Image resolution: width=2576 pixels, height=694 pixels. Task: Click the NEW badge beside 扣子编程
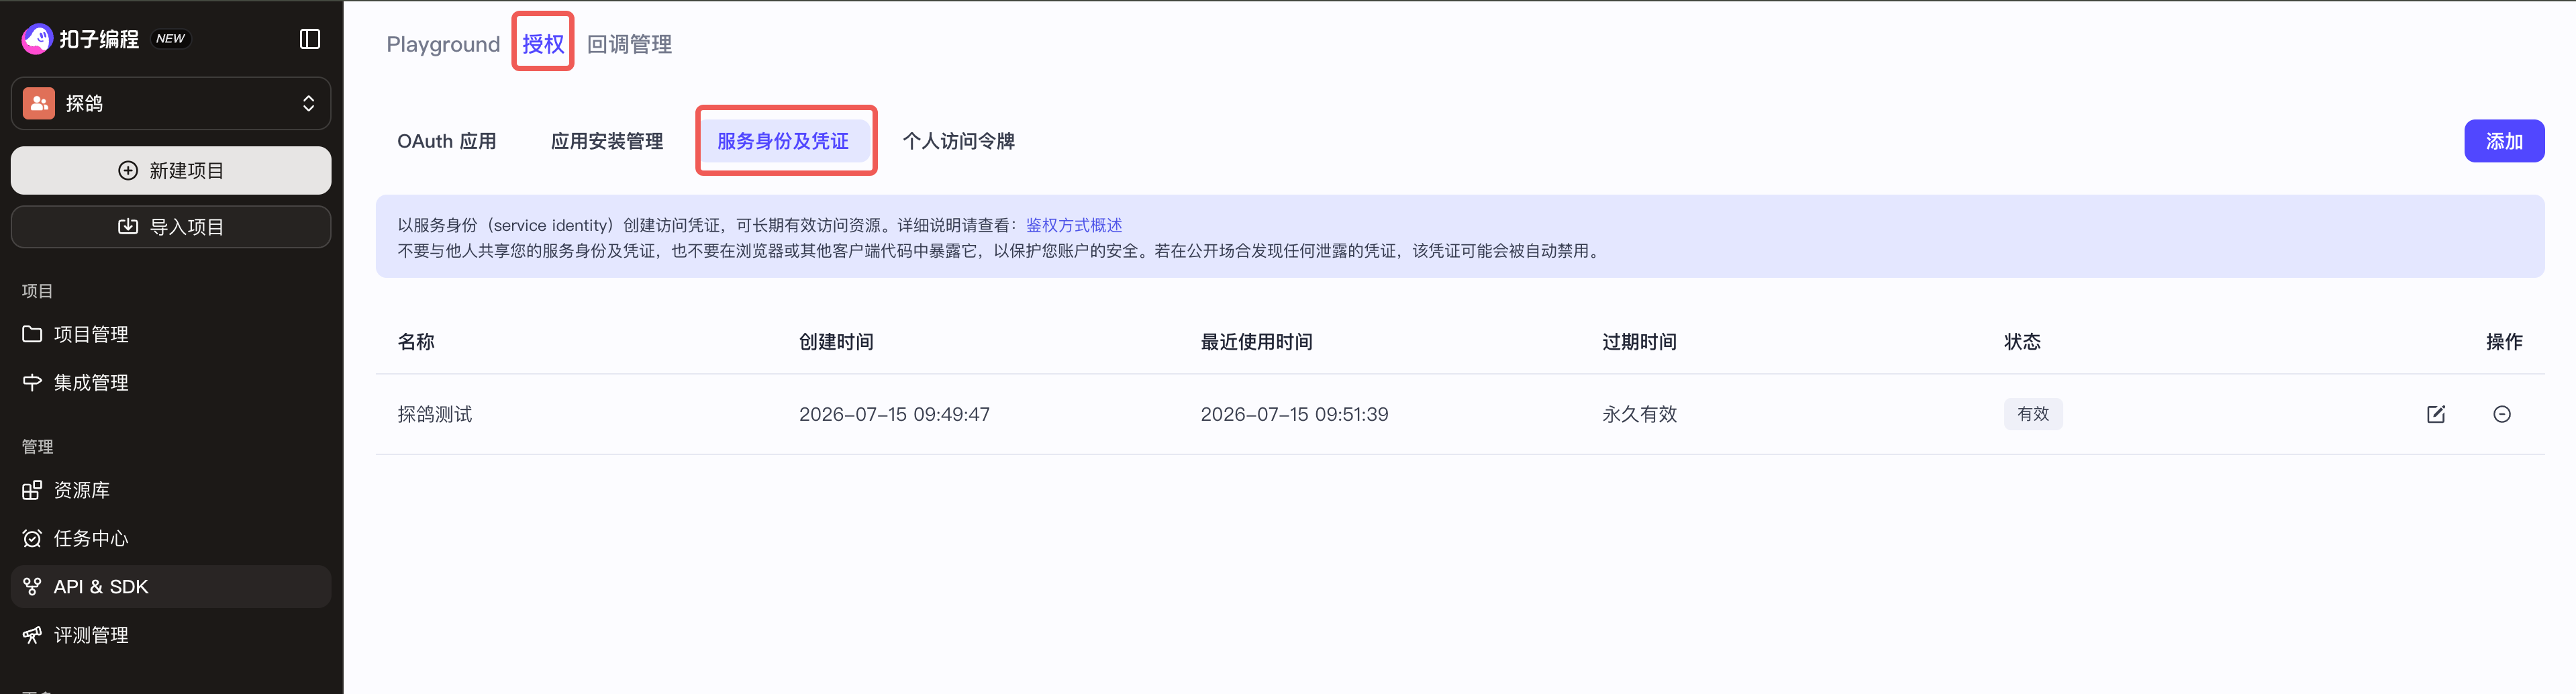click(171, 39)
